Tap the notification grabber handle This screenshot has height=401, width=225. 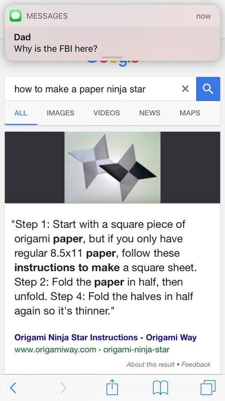pyautogui.click(x=113, y=57)
